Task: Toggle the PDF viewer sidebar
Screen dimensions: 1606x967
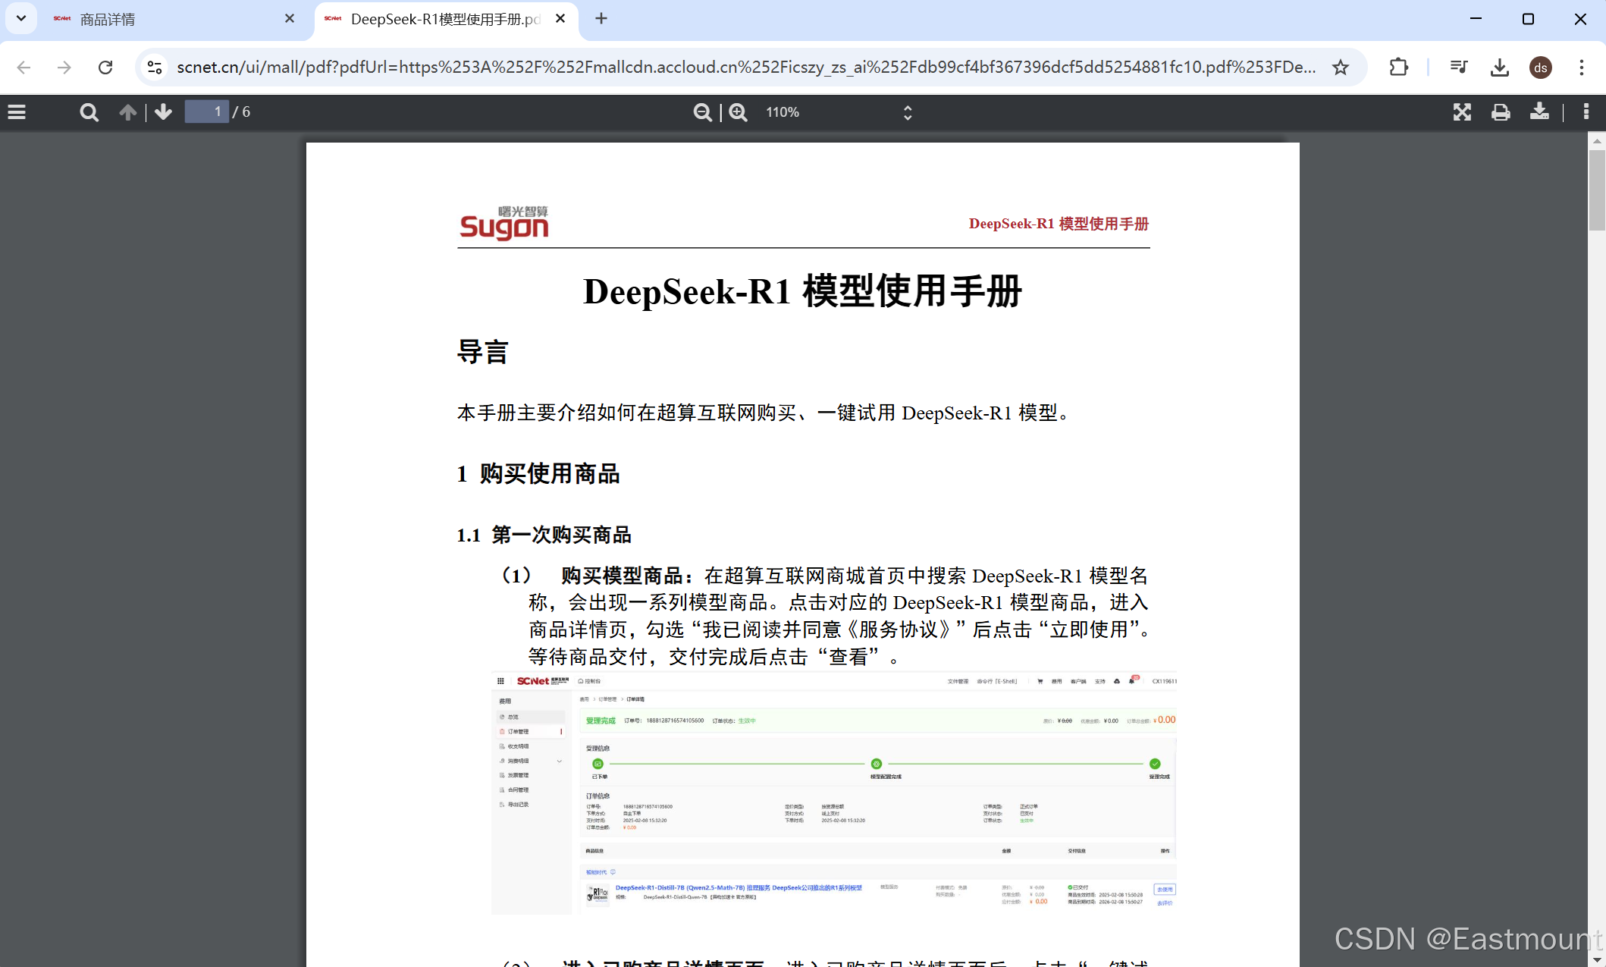Action: click(17, 112)
